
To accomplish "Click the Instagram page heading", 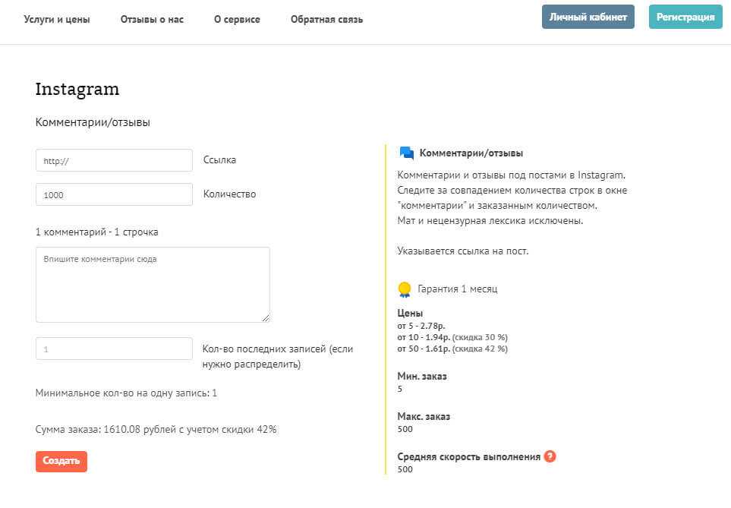I will pyautogui.click(x=77, y=89).
